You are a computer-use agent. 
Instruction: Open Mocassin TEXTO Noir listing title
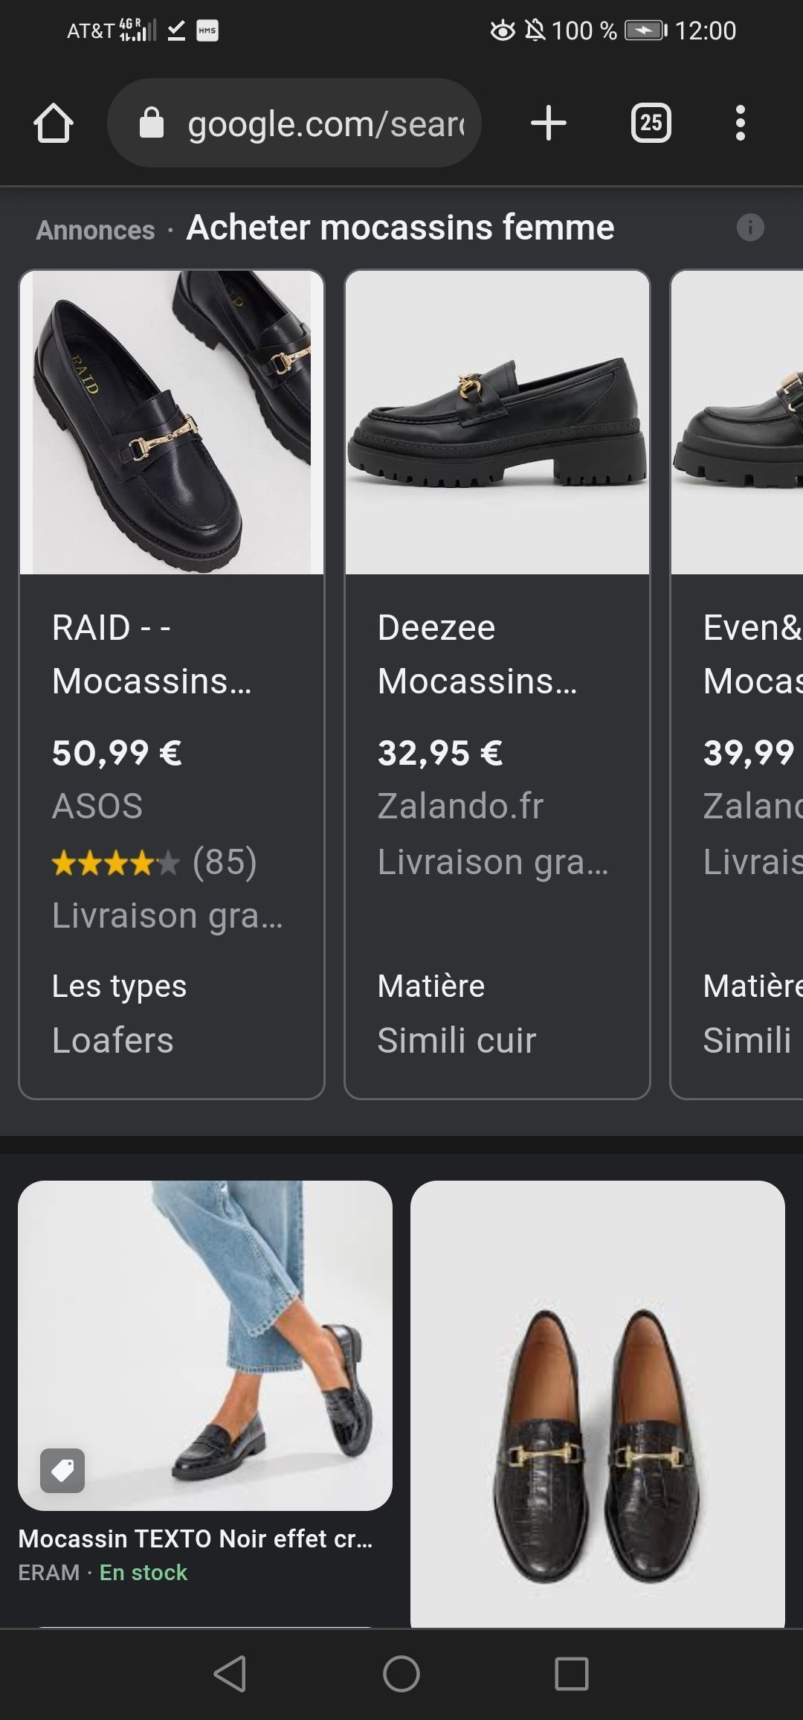point(196,1538)
